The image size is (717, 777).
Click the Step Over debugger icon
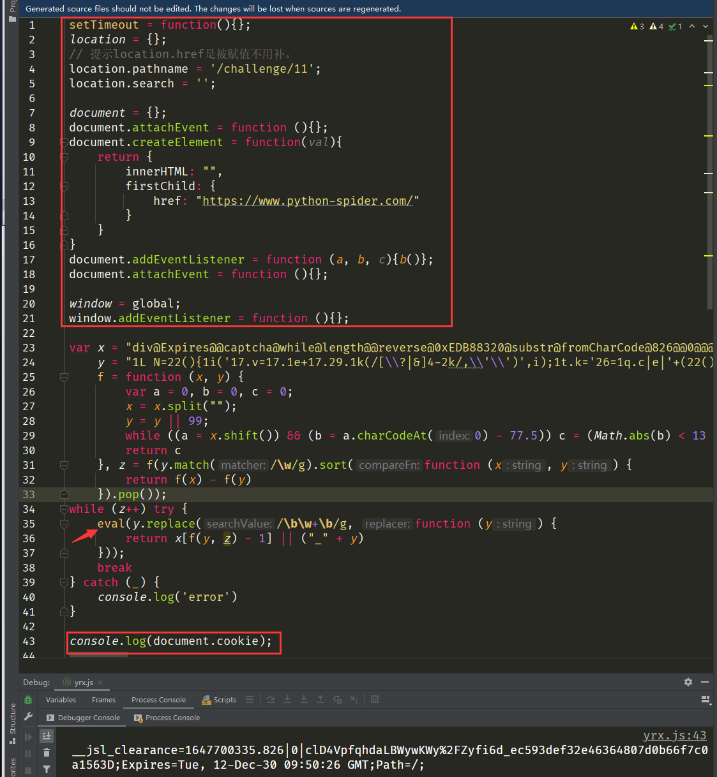(x=271, y=700)
